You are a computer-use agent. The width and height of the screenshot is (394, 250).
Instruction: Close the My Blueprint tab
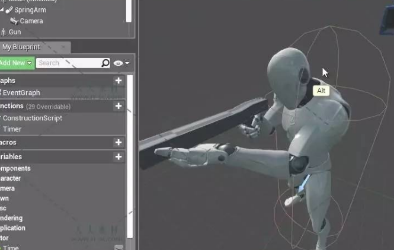pyautogui.click(x=63, y=47)
